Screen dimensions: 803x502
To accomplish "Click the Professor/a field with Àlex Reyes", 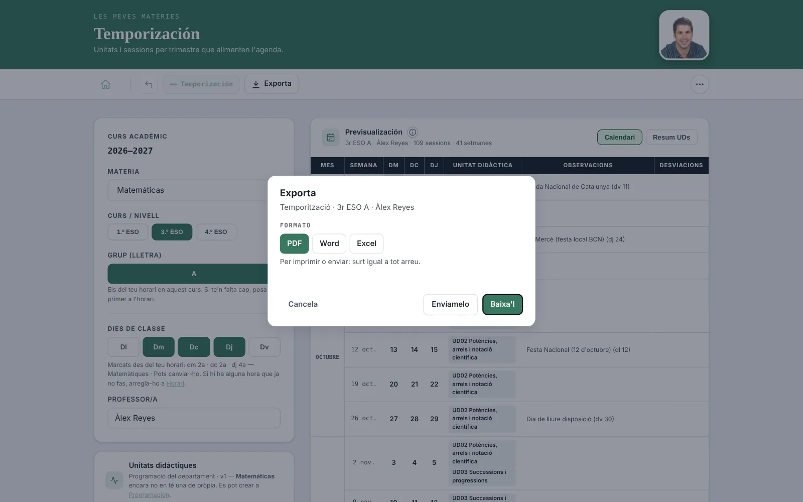I will [x=194, y=418].
